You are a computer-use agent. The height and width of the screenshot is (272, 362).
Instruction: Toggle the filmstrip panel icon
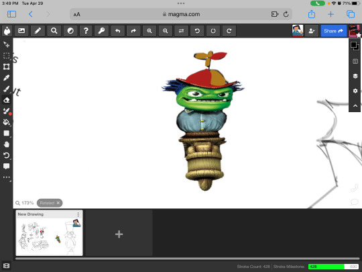tap(7, 265)
